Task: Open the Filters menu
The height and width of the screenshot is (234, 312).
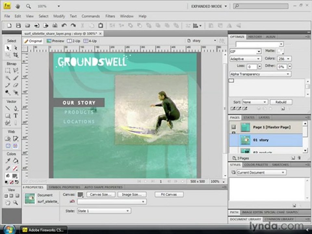Action: coord(110,16)
